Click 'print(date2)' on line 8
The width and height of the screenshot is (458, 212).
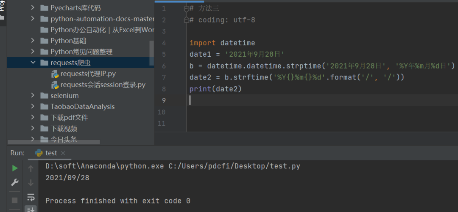coord(215,89)
